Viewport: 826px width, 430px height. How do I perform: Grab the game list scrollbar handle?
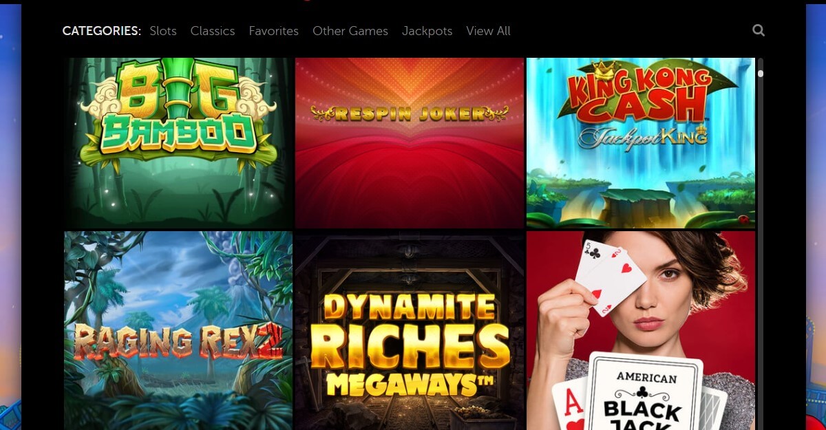[761, 73]
